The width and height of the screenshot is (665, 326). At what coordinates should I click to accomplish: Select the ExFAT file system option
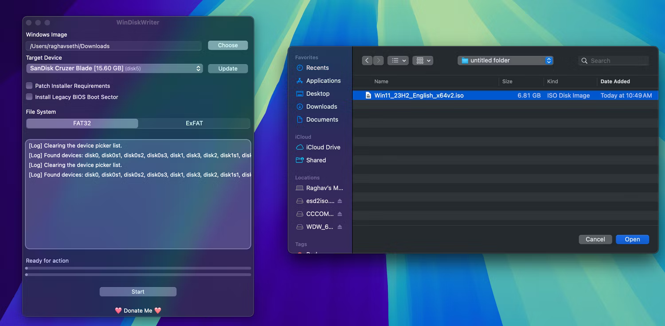(x=194, y=123)
